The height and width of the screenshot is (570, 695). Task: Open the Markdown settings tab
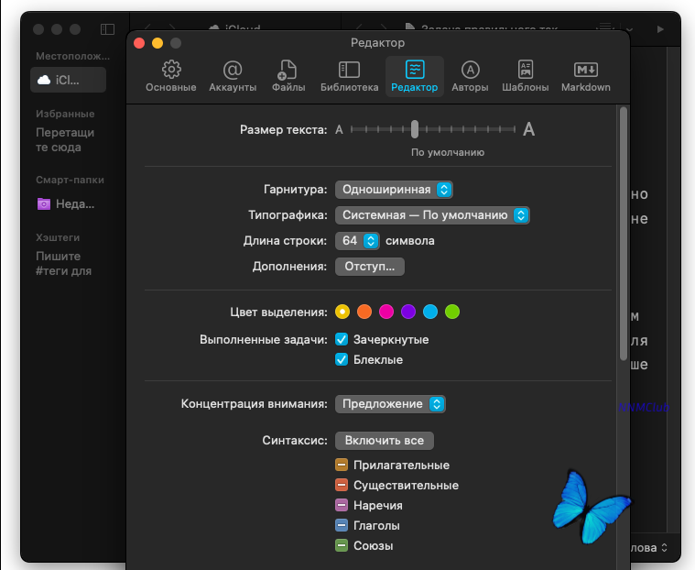pyautogui.click(x=585, y=76)
